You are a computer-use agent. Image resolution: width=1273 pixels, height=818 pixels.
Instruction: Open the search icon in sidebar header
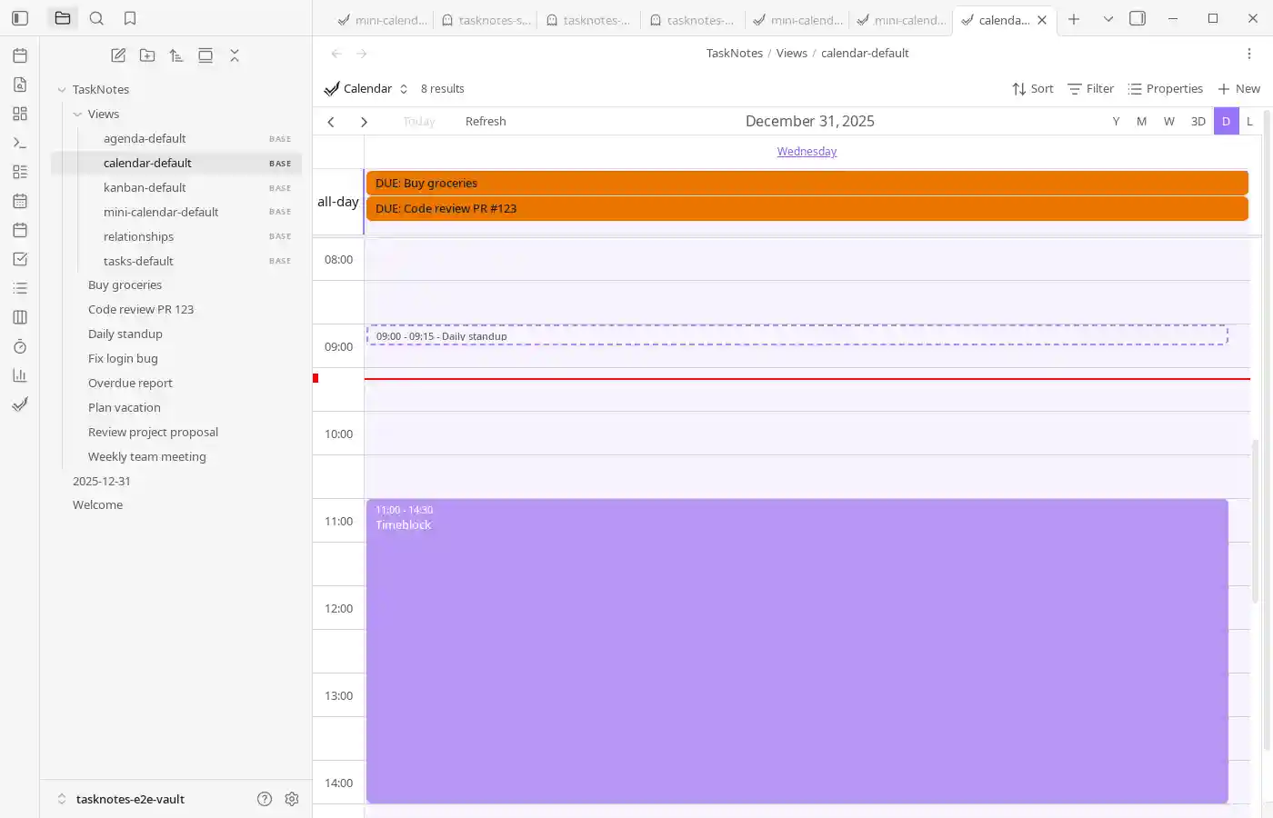click(x=96, y=18)
